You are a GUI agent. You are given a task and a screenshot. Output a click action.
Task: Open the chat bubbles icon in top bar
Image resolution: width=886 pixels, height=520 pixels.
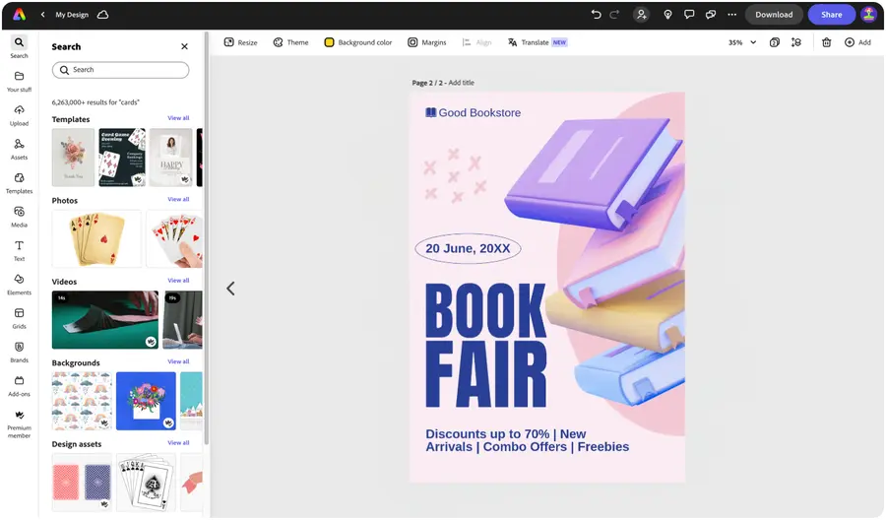711,15
